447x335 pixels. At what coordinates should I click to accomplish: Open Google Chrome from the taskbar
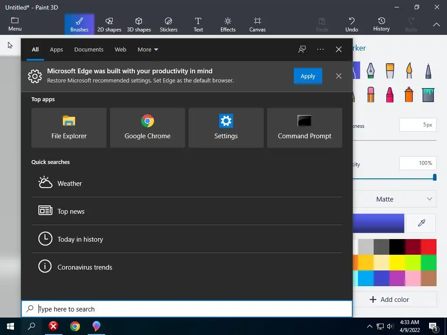[x=75, y=326]
